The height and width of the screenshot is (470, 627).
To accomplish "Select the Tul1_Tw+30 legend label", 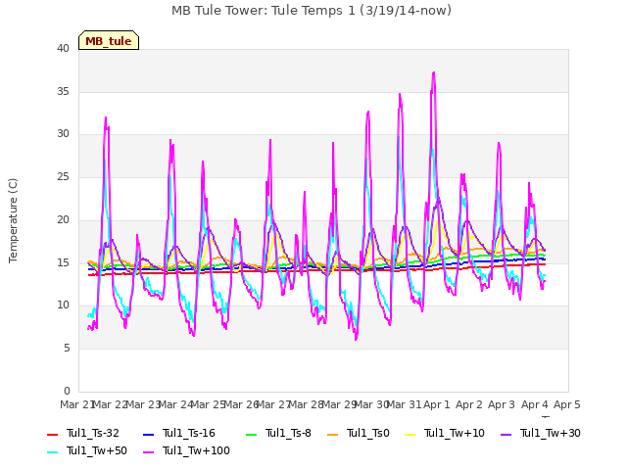I will tap(551, 433).
